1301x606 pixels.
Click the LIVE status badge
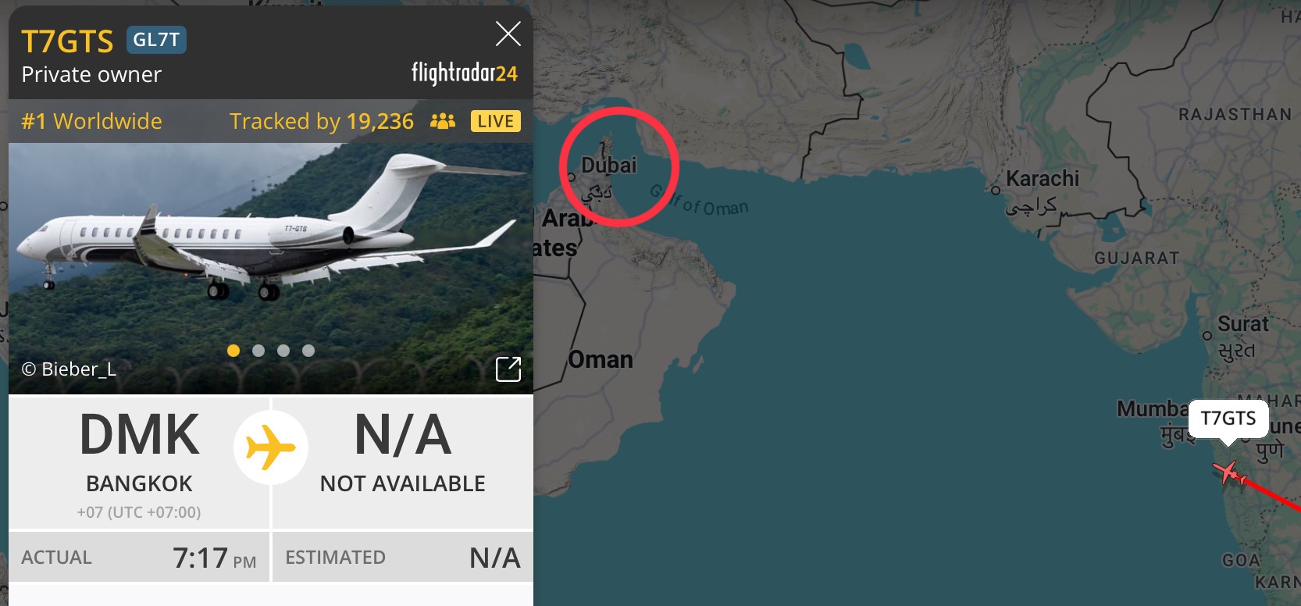(x=496, y=121)
